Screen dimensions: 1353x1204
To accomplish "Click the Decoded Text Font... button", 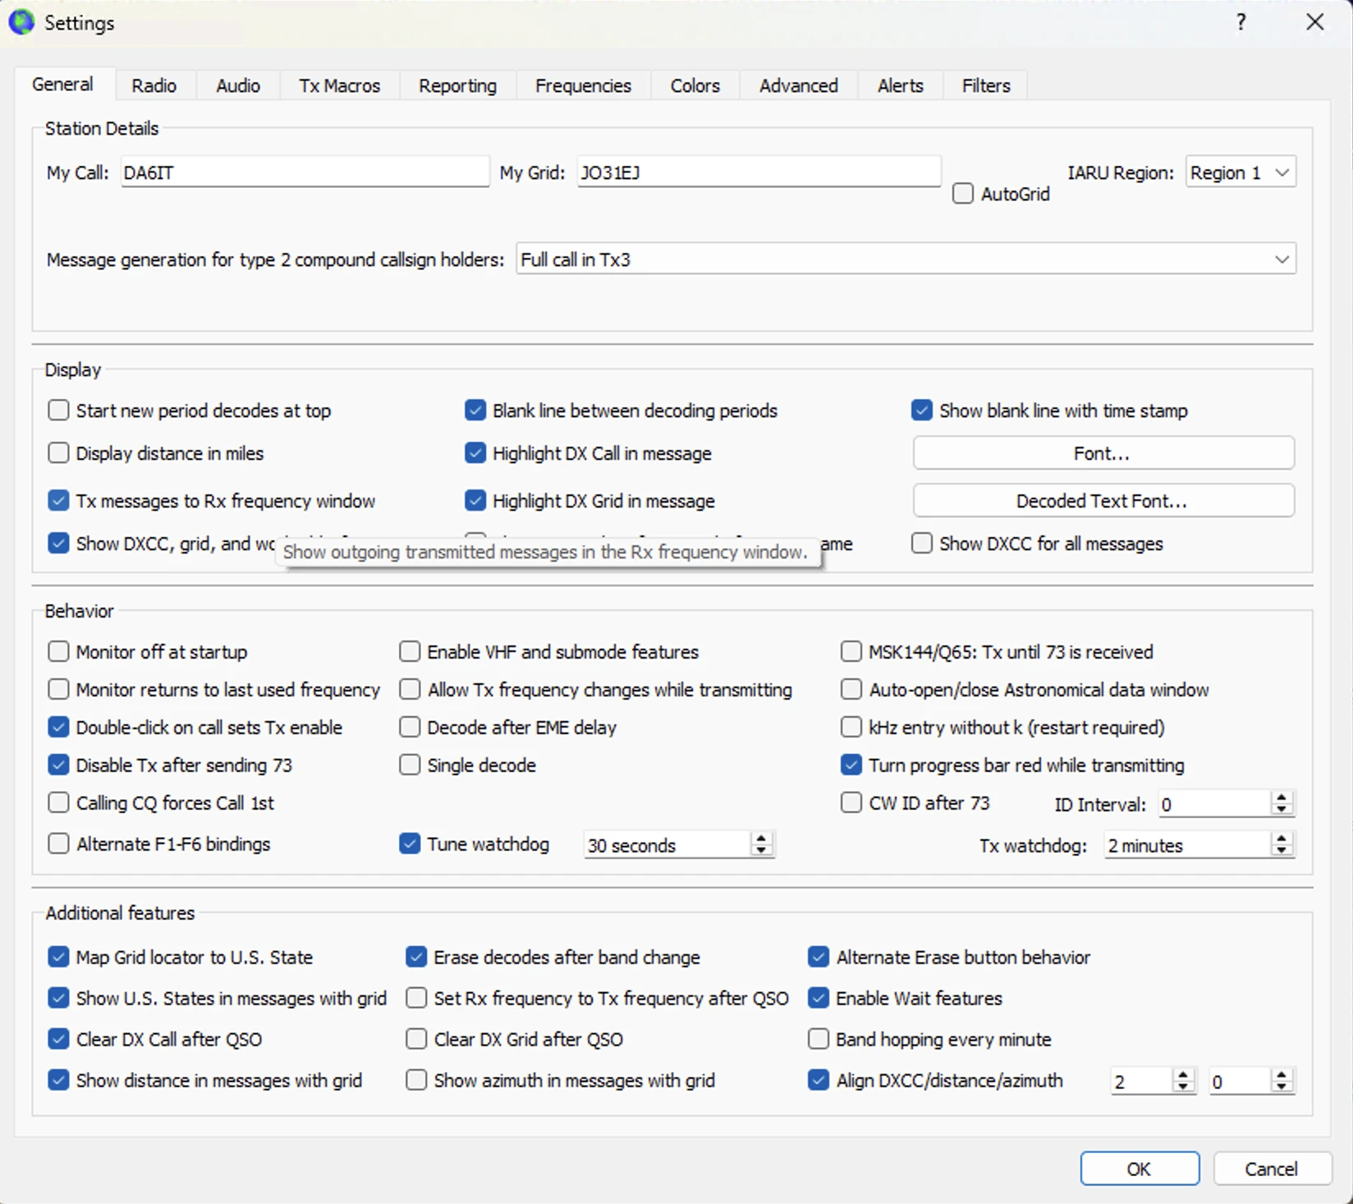I will [1103, 501].
